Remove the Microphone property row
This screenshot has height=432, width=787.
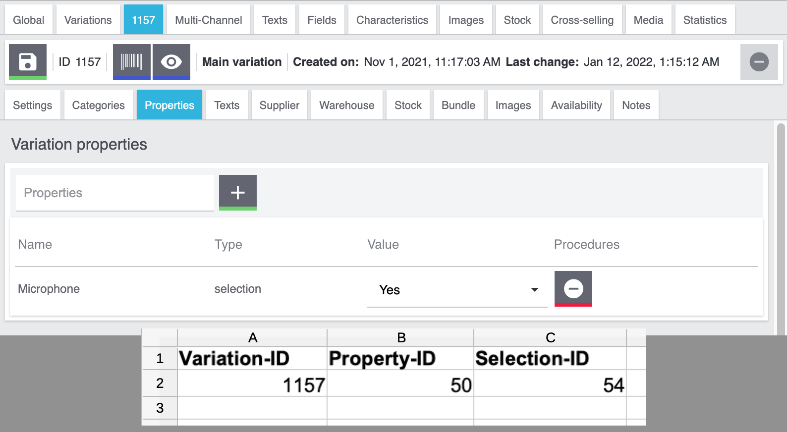point(573,289)
